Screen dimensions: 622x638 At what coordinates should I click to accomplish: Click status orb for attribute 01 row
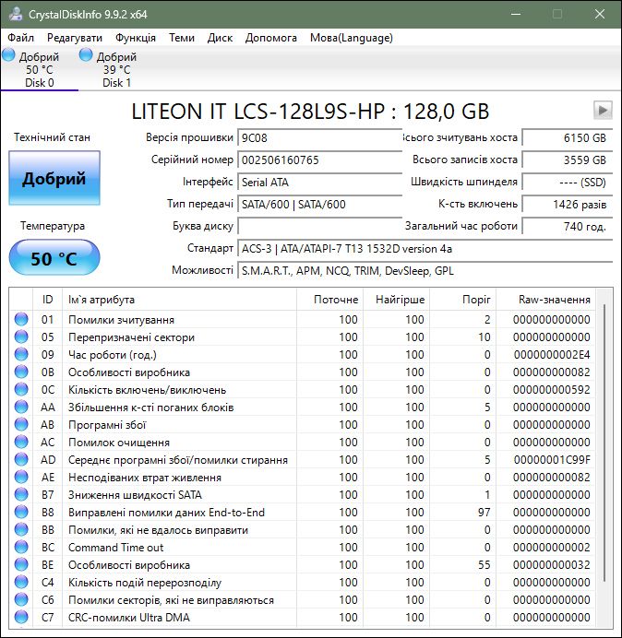pyautogui.click(x=21, y=319)
